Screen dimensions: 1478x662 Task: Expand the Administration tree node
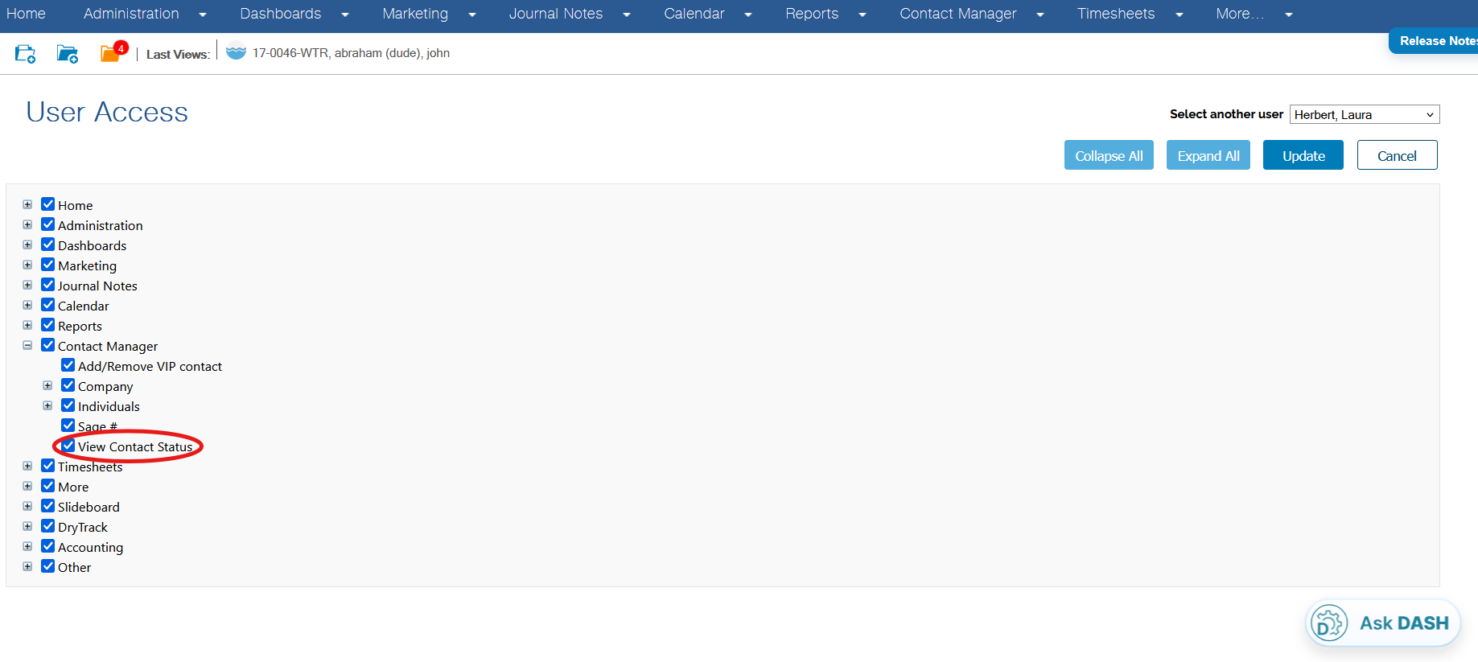click(27, 224)
